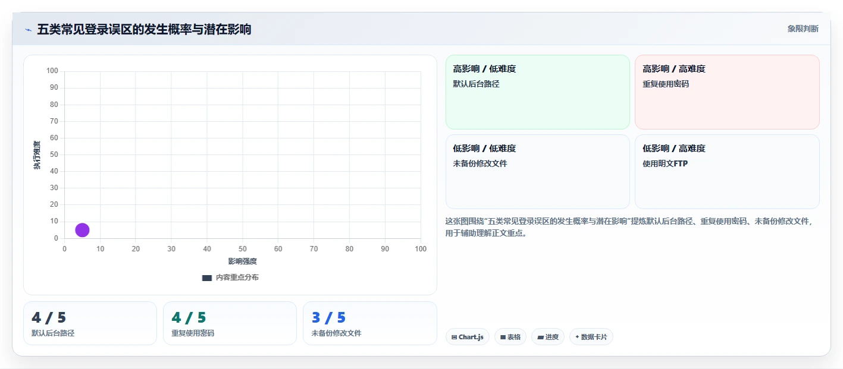The height and width of the screenshot is (369, 843).
Task: Click the title 五类常见登录误区的发生概率与潜在影响
Action: (x=144, y=29)
